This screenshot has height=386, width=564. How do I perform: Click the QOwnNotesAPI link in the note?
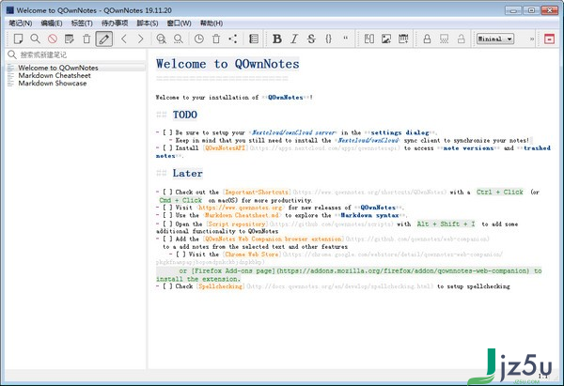pos(226,148)
